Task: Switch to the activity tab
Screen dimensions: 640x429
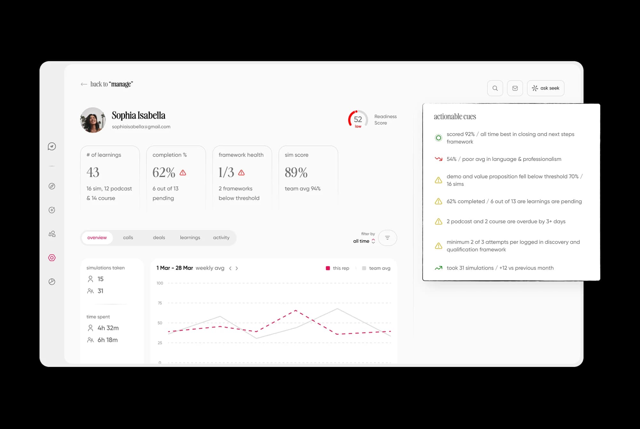Action: [x=221, y=238]
